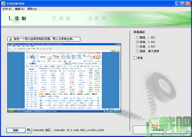The image size is (192, 137).
Task: Click the lightbulb tip icon
Action: click(11, 39)
